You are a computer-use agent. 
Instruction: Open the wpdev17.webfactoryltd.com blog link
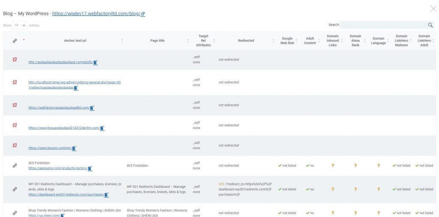[96, 14]
